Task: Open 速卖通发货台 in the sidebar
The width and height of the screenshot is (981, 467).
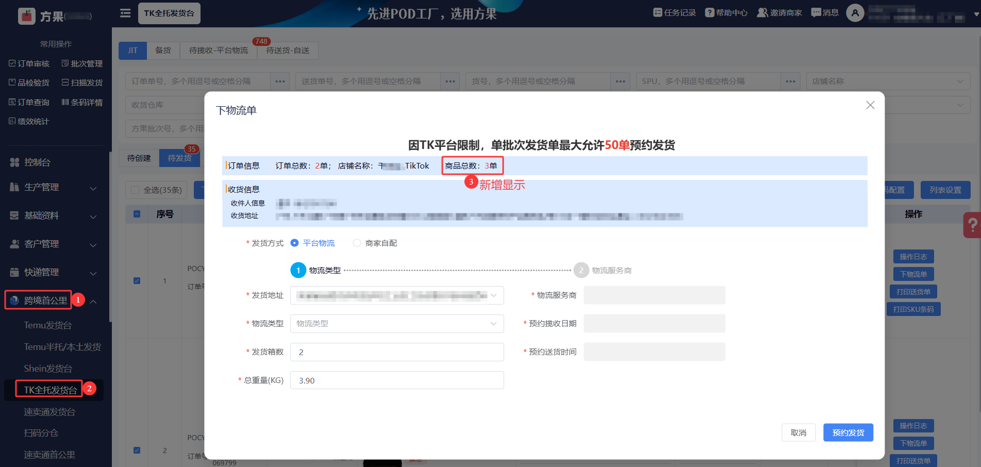Action: tap(49, 412)
